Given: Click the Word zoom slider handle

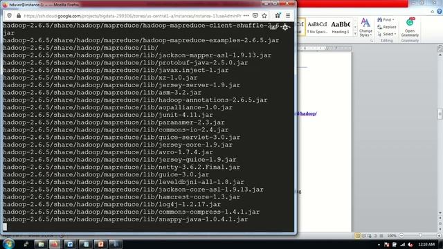Looking at the screenshot, I should [420, 235].
